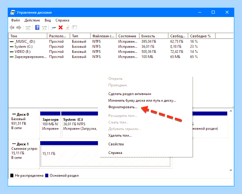The width and height of the screenshot is (242, 194).
Task: Sort by the Тип column header
Action: tap(80, 36)
